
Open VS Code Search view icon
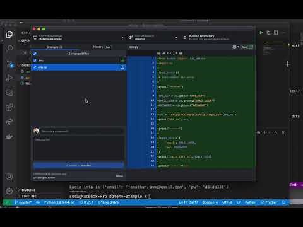[9, 49]
